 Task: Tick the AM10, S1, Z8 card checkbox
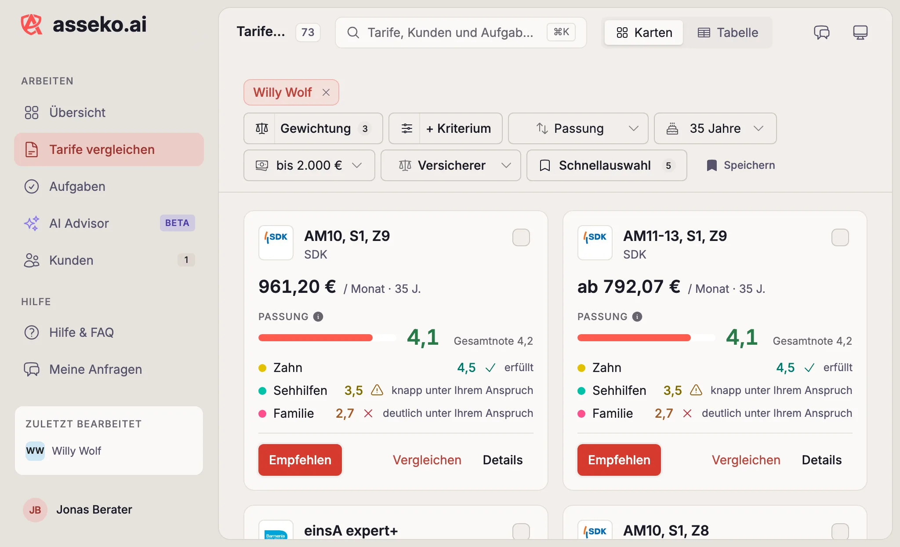pyautogui.click(x=840, y=531)
